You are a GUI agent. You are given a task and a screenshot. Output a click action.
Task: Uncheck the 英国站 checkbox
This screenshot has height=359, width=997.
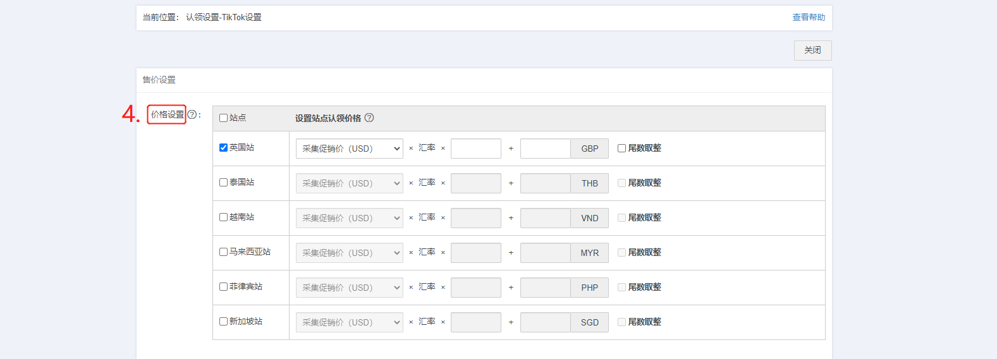click(x=223, y=148)
